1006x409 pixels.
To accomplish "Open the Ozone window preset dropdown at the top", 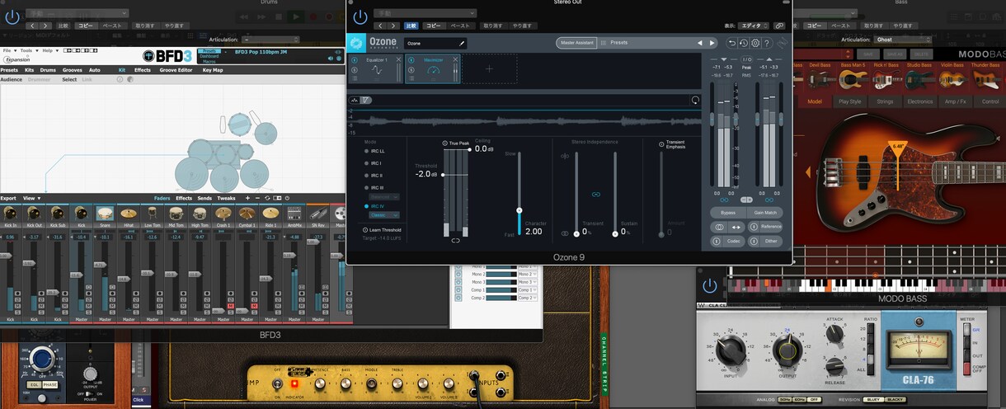I will click(x=425, y=13).
